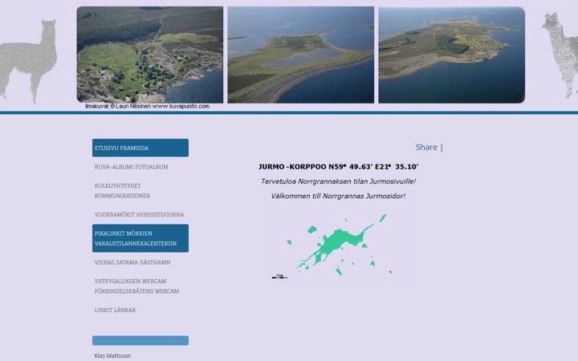Screen dimensions: 578x361
Task: Click the Klas Mattsson contact name
Action: click(112, 356)
